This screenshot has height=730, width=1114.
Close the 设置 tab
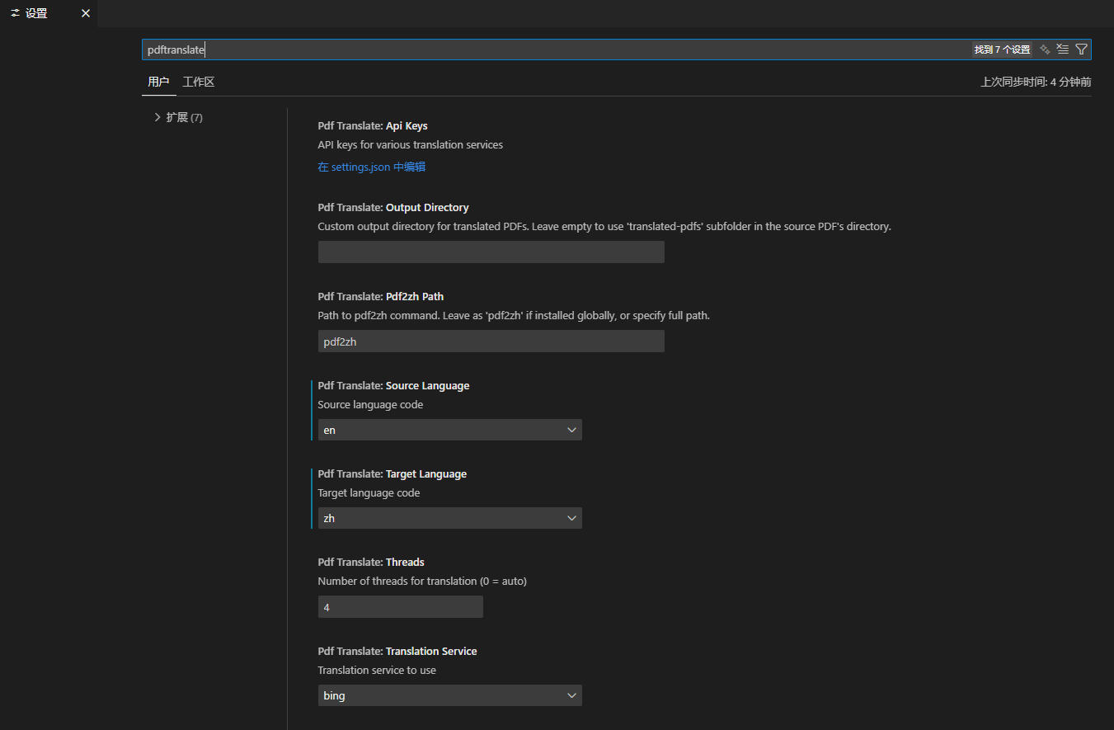point(86,13)
